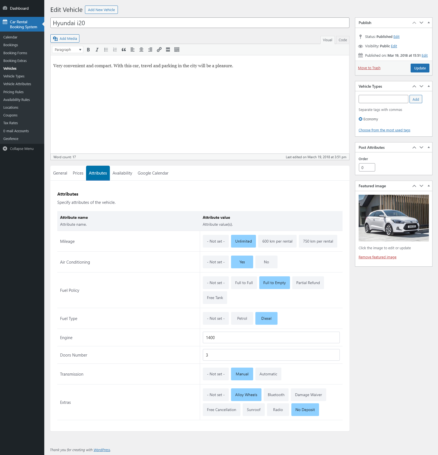The height and width of the screenshot is (455, 438).
Task: Move Post Attributes panel up
Action: coord(414,147)
